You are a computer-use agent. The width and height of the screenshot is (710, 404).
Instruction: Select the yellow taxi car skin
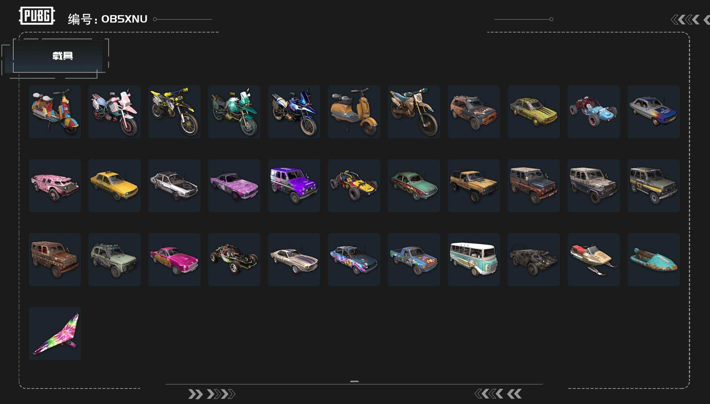(x=114, y=186)
